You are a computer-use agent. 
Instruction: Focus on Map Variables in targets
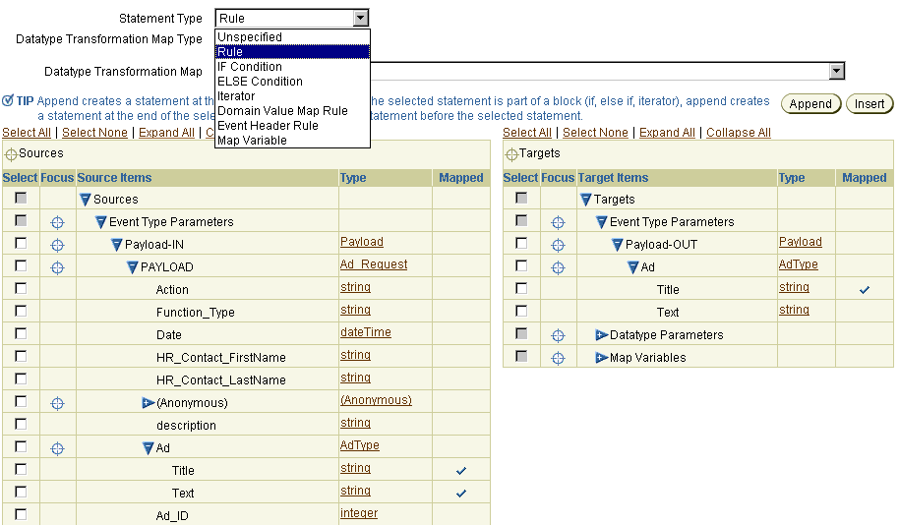(x=558, y=358)
